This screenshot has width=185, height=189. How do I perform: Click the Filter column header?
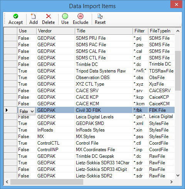click(x=140, y=31)
